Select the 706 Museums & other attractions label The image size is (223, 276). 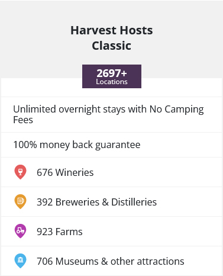pos(111,261)
